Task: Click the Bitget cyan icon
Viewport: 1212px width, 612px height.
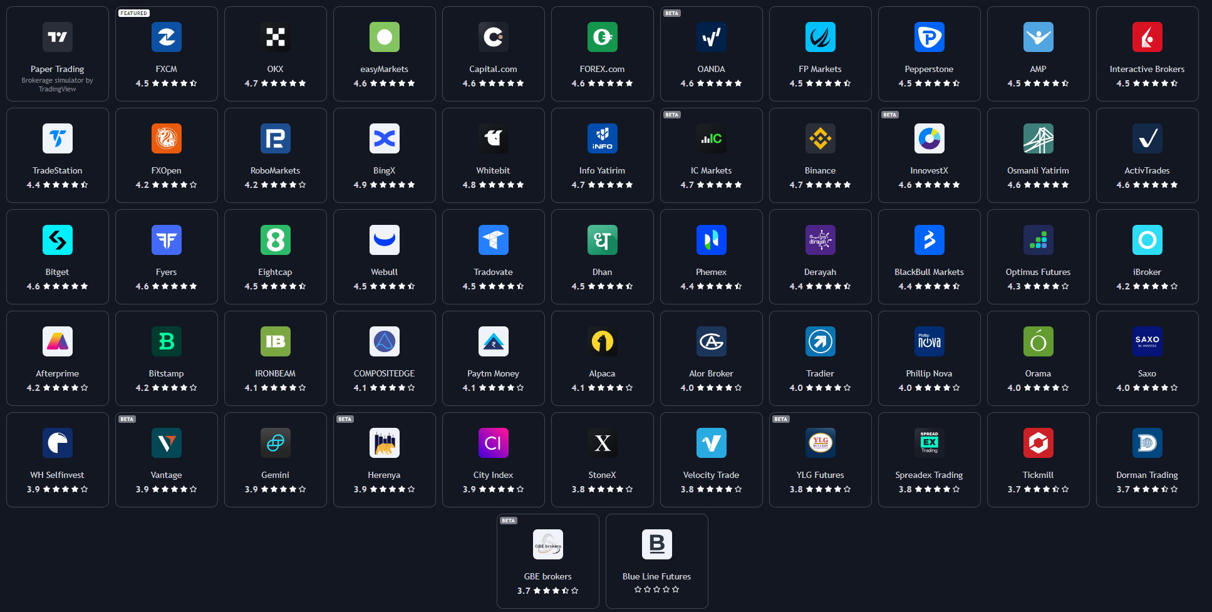Action: pyautogui.click(x=58, y=240)
